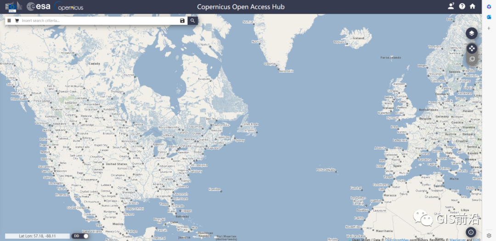Activate the area box drawing mode
496x241 pixels.
(472, 59)
